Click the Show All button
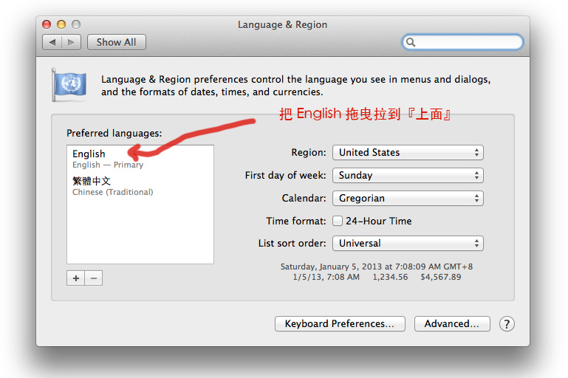This screenshot has width=568, height=378. pos(116,42)
